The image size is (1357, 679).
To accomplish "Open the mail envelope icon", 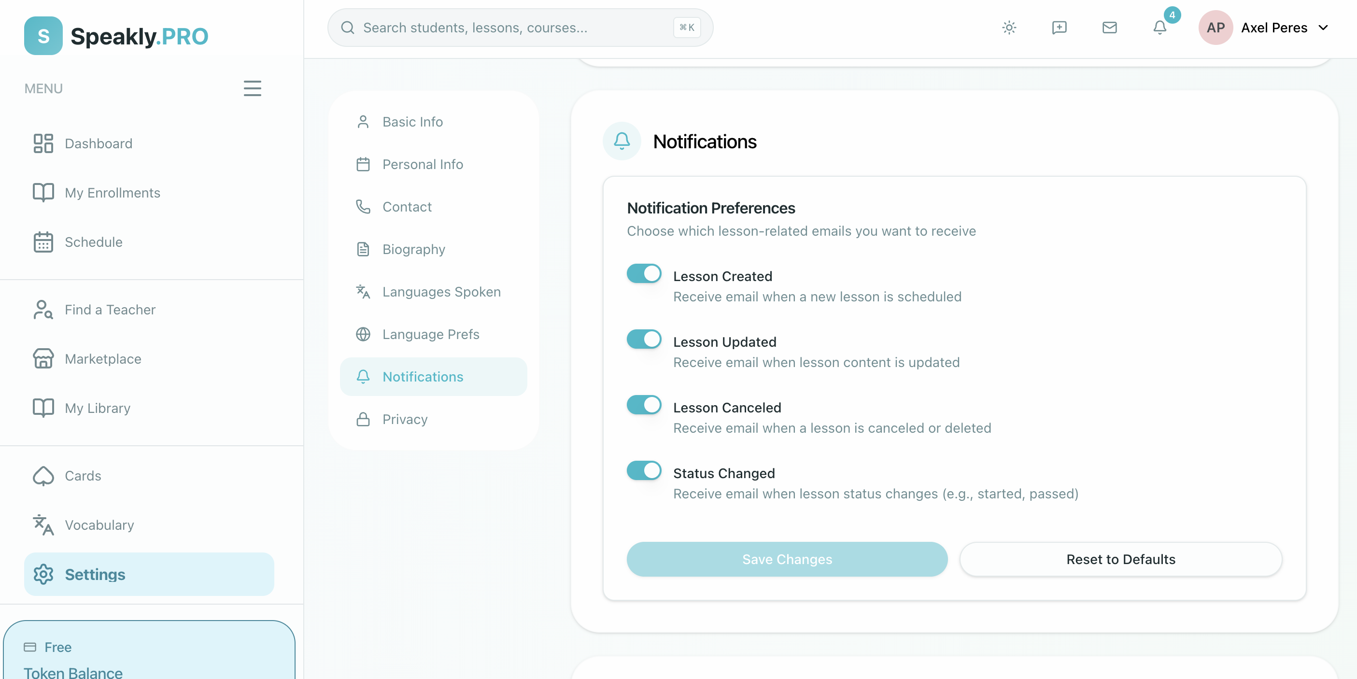I will pyautogui.click(x=1109, y=28).
